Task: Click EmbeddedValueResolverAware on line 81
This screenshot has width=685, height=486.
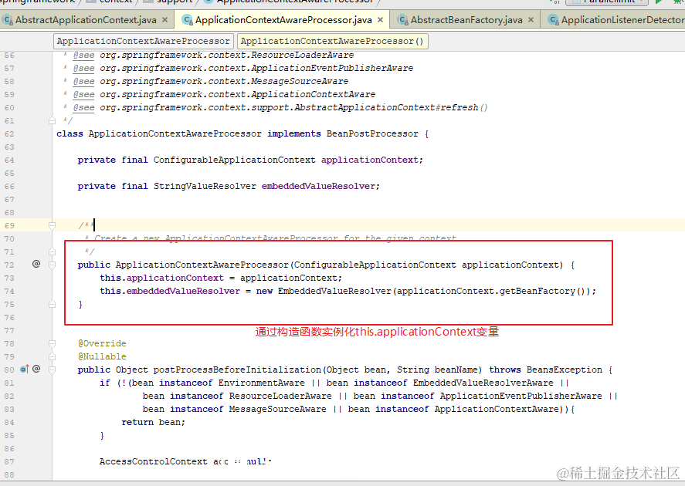Action: click(x=483, y=383)
